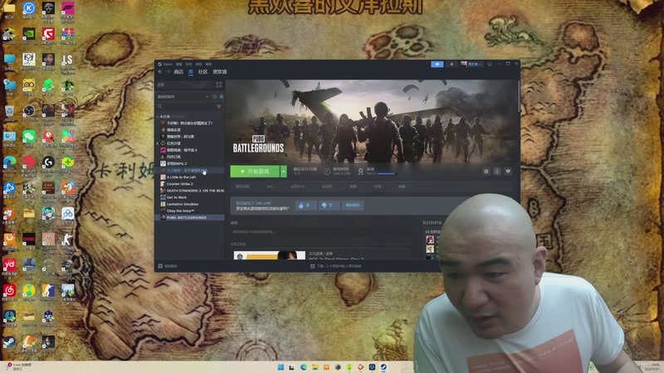Image resolution: width=664 pixels, height=373 pixels.
Task: Open game settings gear icon in Steam
Action: point(486,172)
